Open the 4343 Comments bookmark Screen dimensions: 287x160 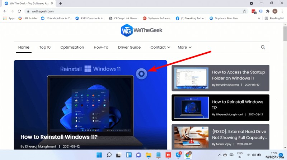coord(90,18)
